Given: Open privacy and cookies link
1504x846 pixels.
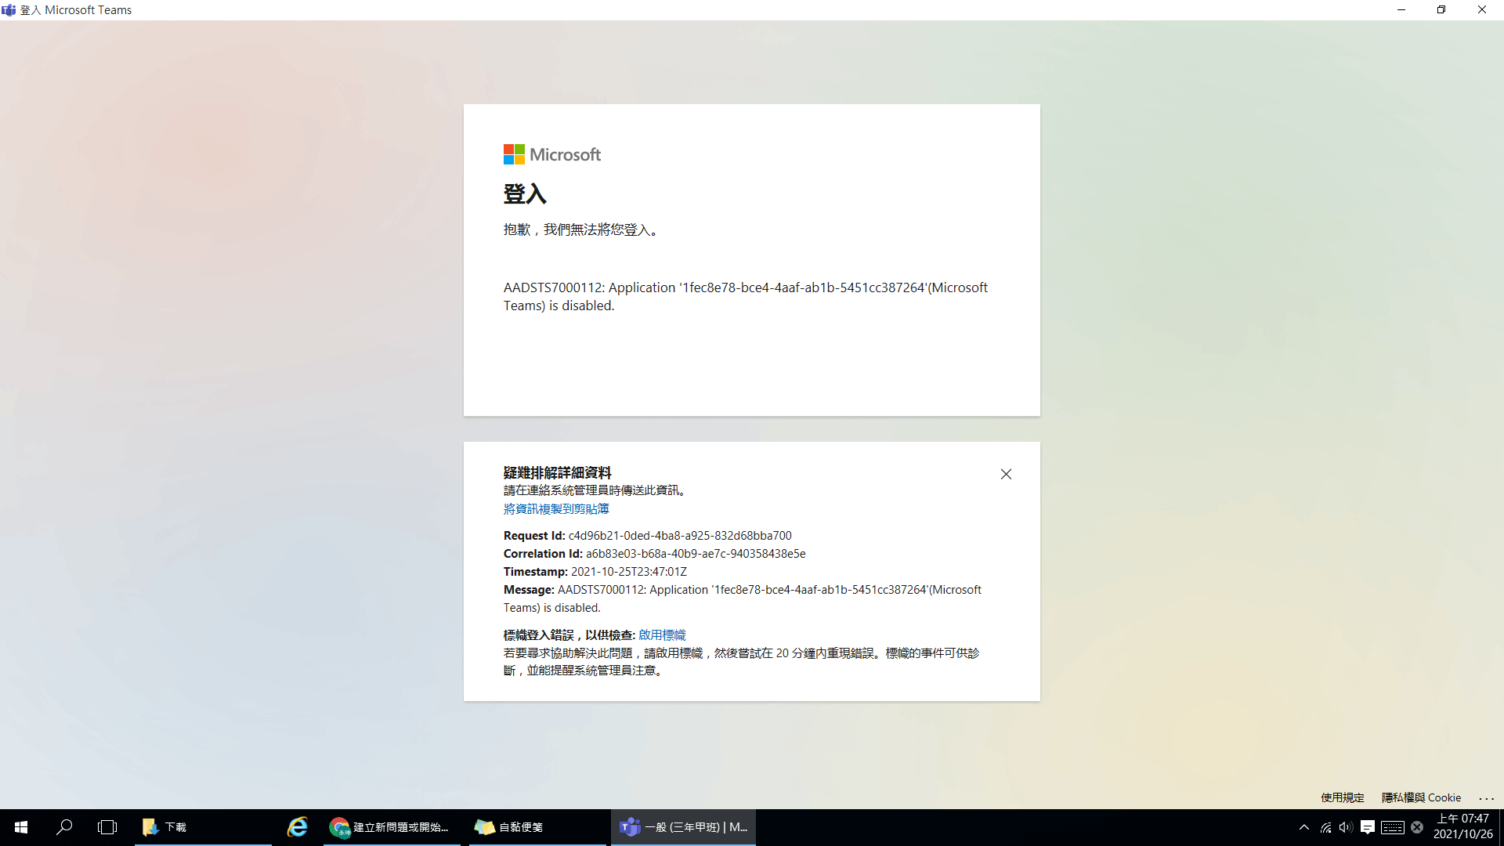Looking at the screenshot, I should [1421, 797].
